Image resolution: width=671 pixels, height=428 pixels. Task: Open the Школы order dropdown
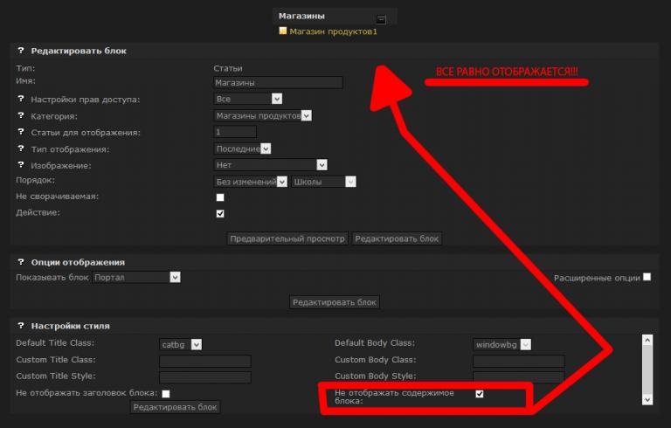[x=323, y=182]
